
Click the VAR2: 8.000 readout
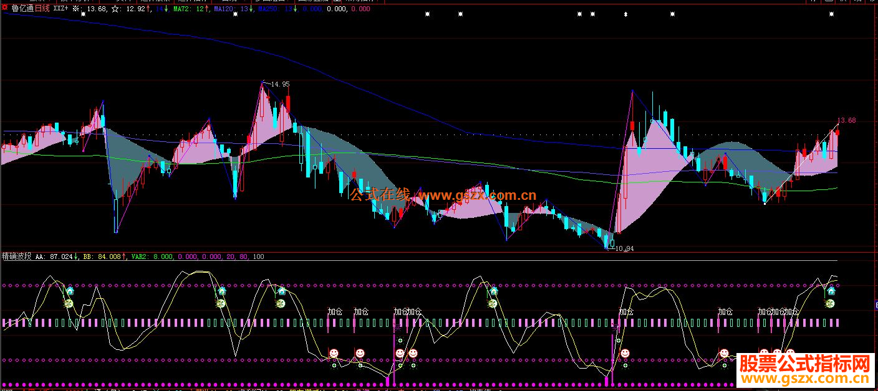(153, 257)
